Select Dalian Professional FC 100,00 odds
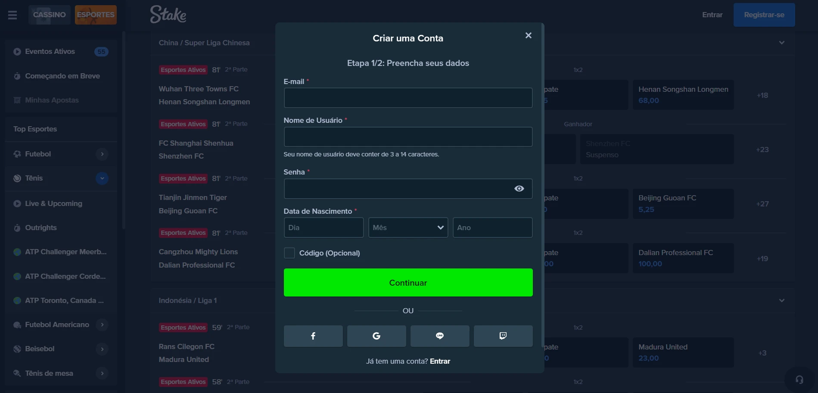 tap(683, 258)
